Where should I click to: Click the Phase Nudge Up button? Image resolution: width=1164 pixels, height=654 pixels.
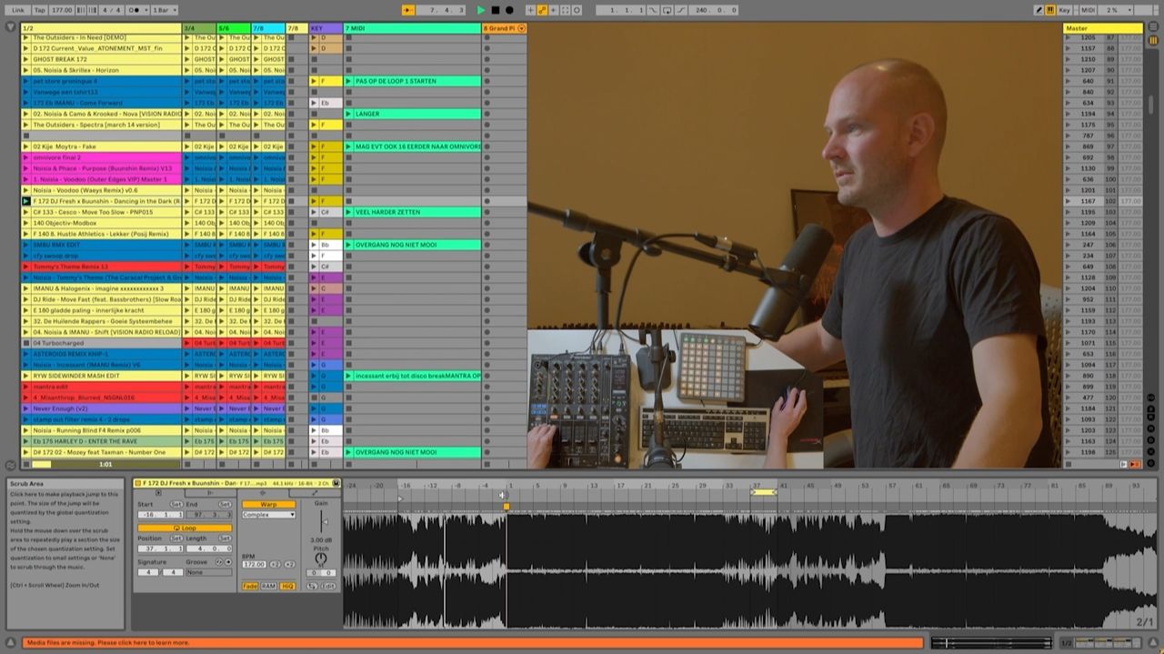click(x=93, y=10)
